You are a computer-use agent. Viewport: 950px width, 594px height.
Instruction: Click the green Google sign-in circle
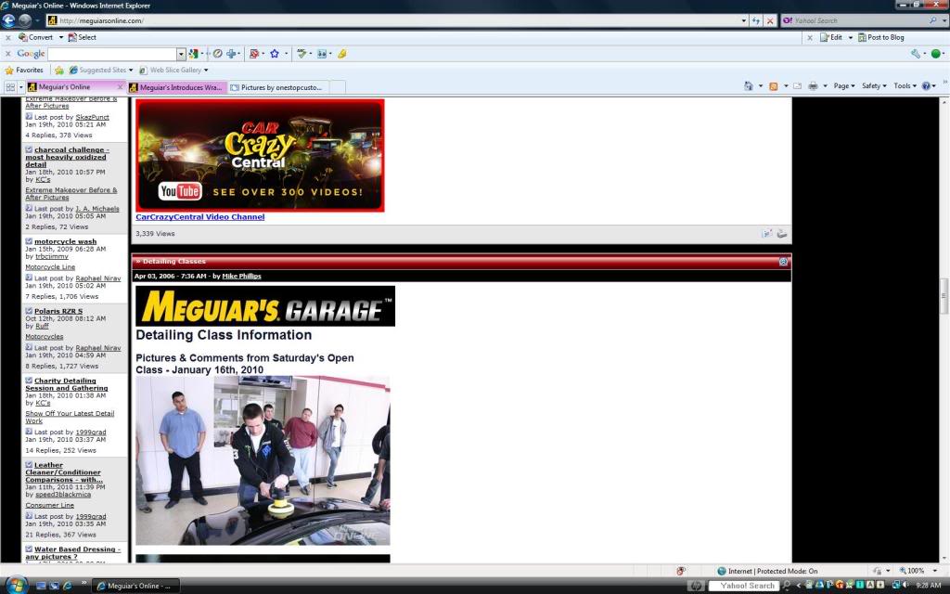936,54
